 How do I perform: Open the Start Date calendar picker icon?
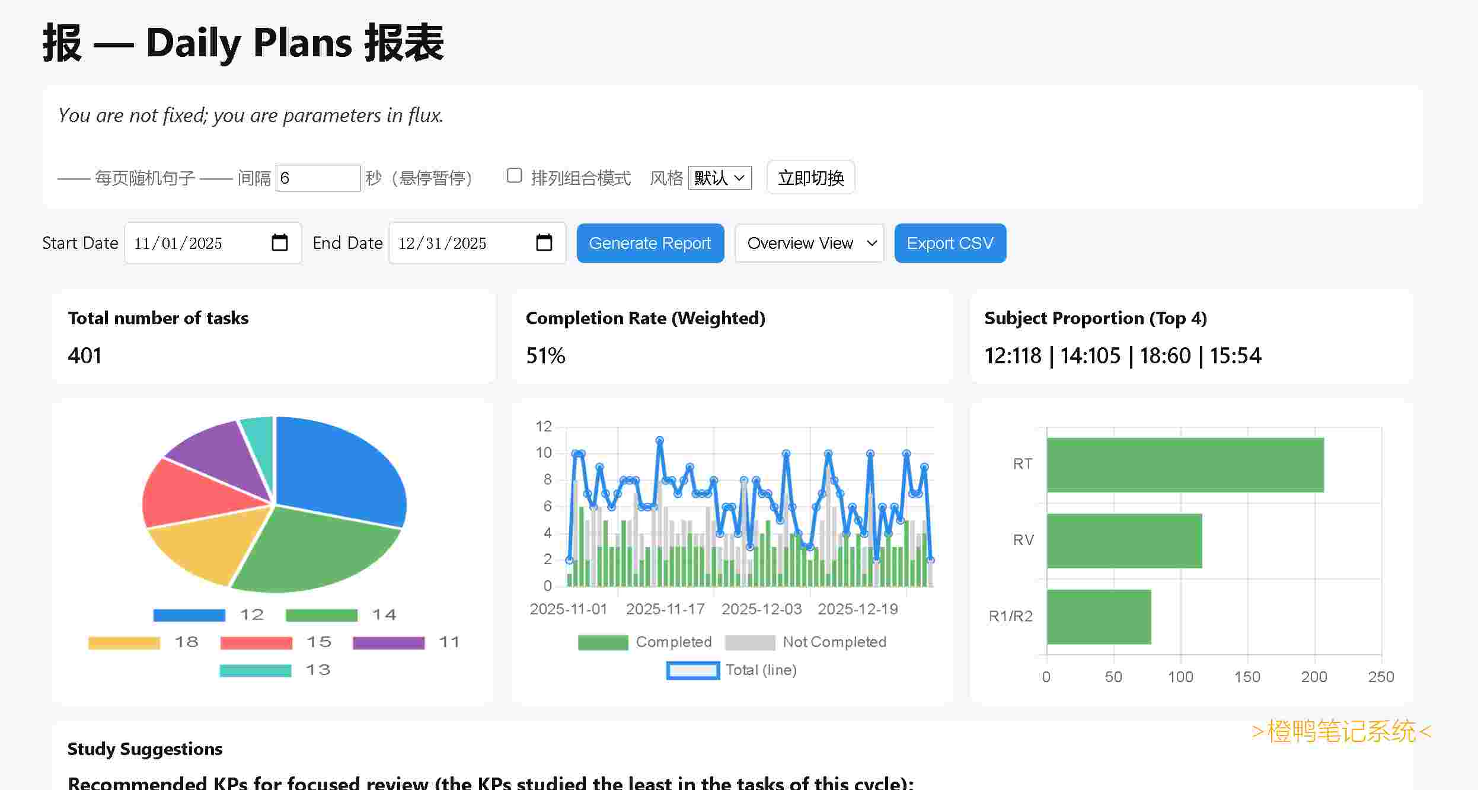(279, 242)
